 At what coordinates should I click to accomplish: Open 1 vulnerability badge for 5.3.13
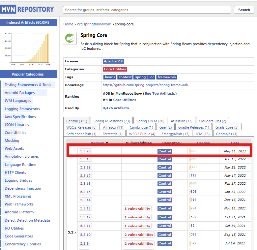[137, 208]
